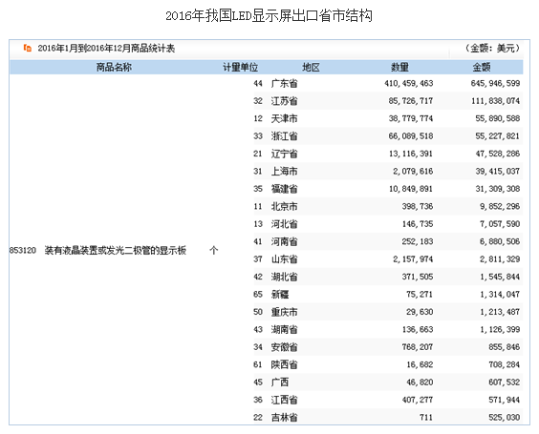
Task: Select the 湖南省 amount '1,126,399'
Action: (500, 329)
